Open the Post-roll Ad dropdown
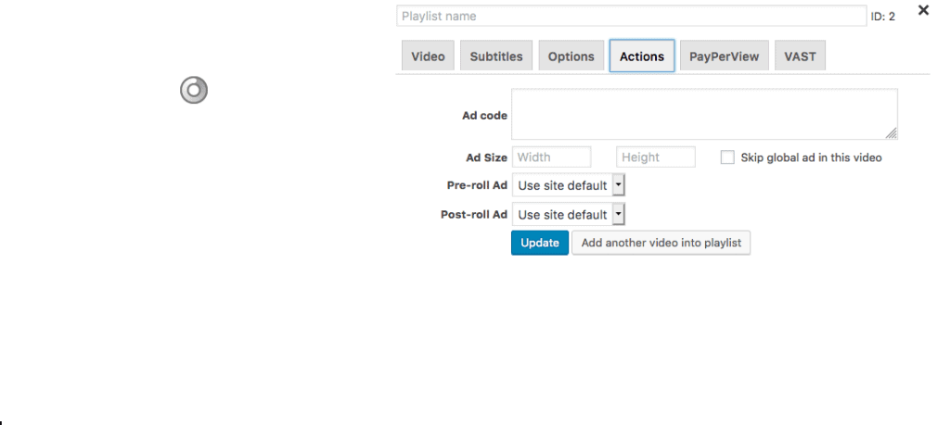Viewport: 937px width, 425px height. [569, 215]
